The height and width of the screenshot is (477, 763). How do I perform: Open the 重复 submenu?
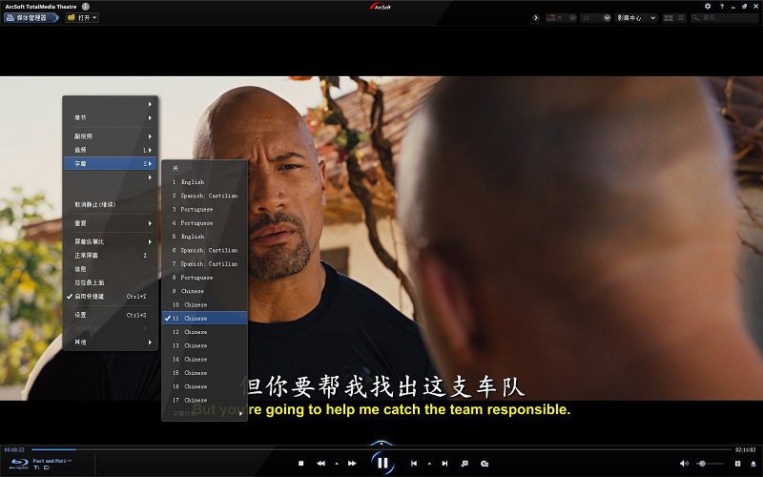[111, 223]
